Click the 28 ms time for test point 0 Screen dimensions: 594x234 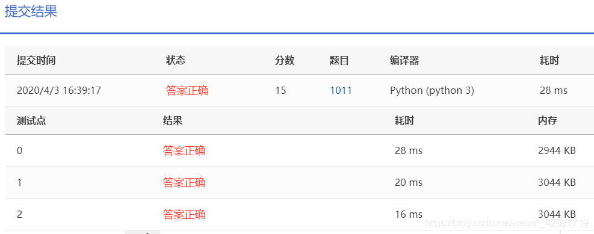point(409,151)
